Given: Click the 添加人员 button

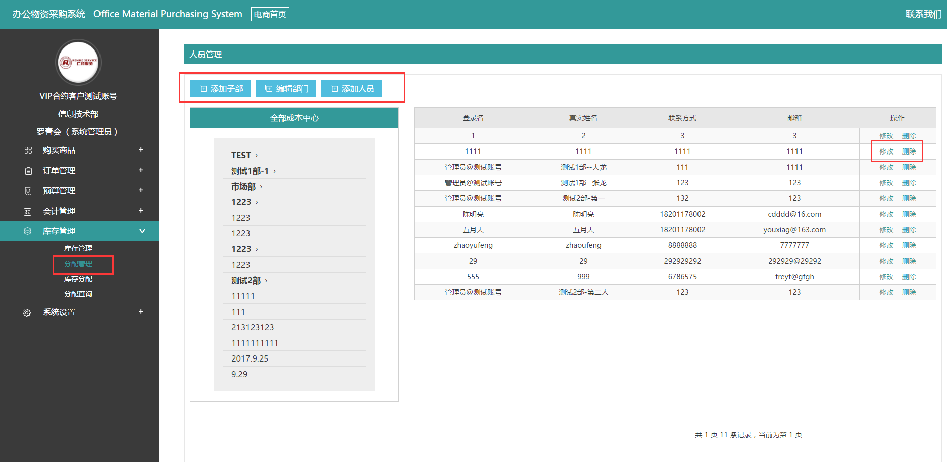Looking at the screenshot, I should (x=352, y=89).
